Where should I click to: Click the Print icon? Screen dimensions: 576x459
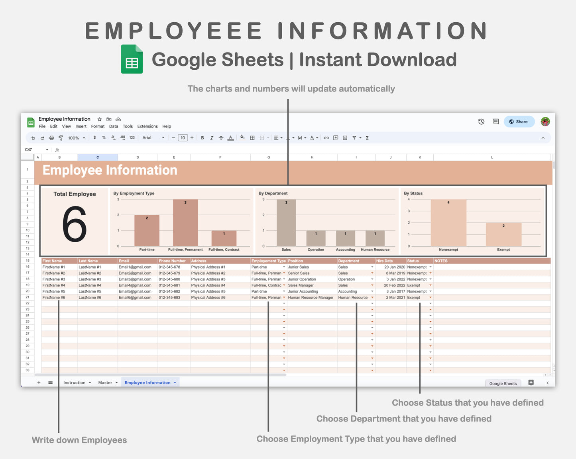[x=51, y=137]
